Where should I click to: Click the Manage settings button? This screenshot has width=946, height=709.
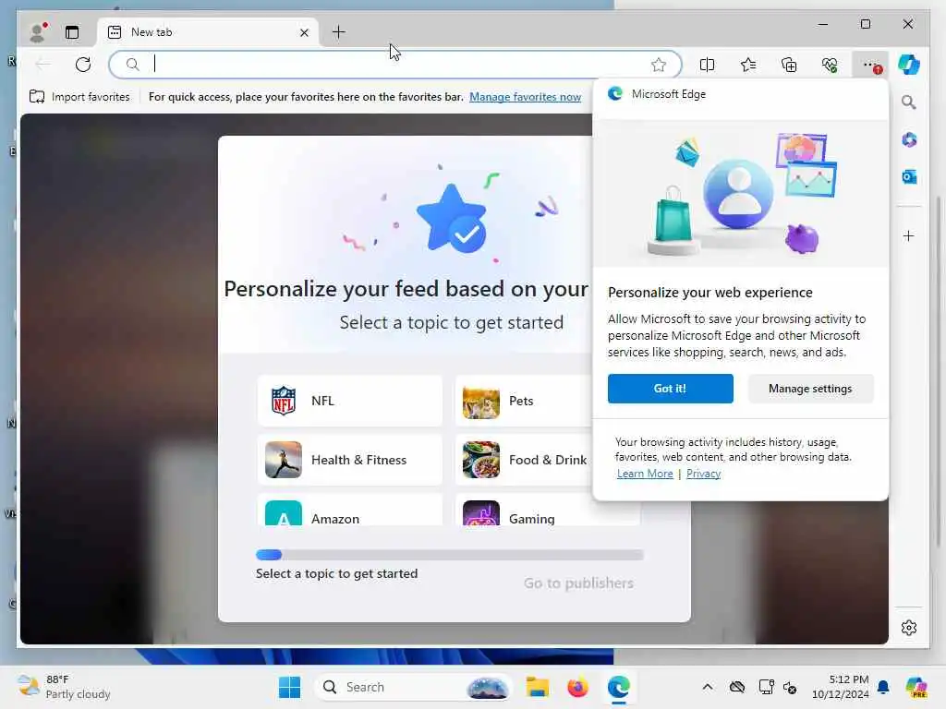point(810,389)
